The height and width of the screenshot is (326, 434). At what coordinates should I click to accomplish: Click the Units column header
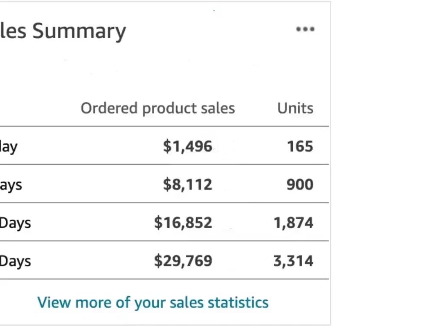(x=295, y=108)
